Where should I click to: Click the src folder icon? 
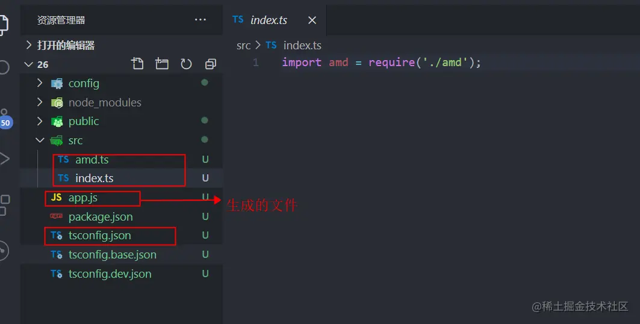(x=57, y=141)
